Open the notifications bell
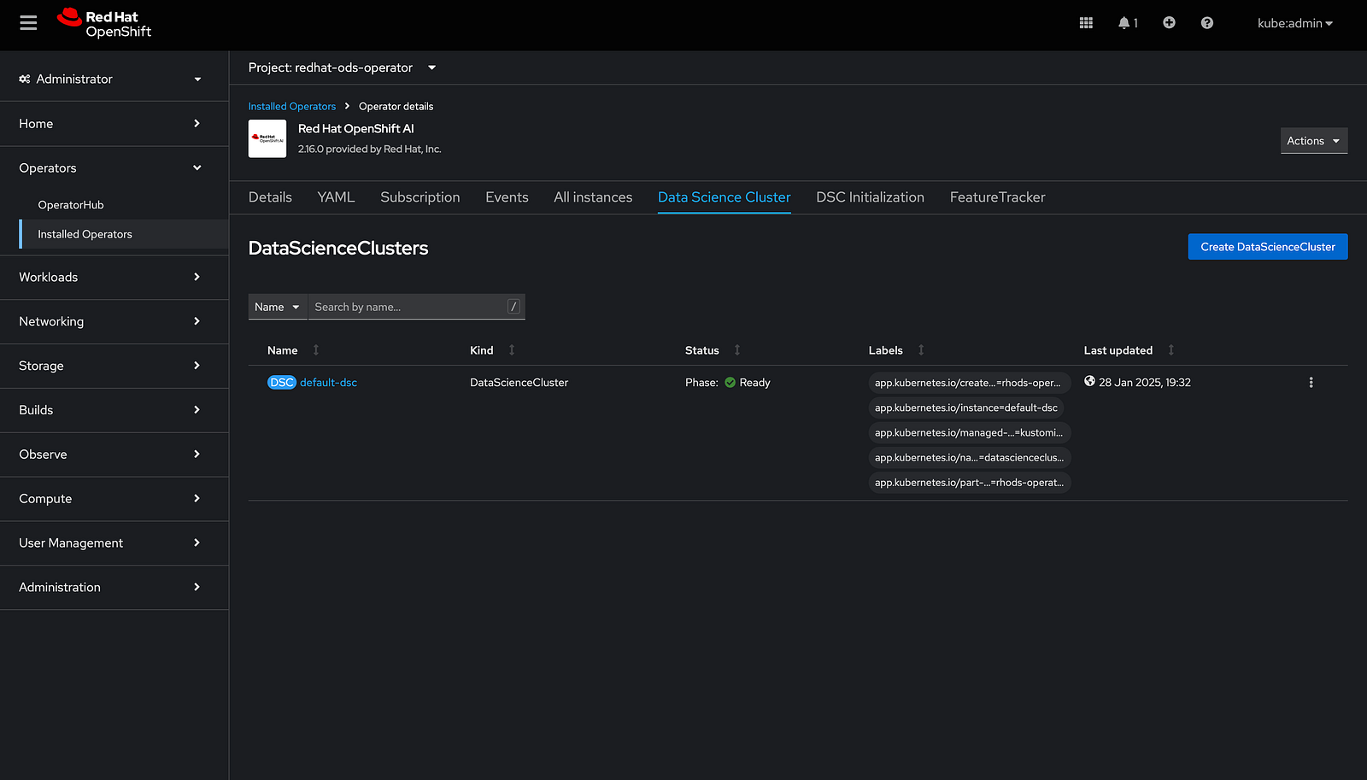Screen dimensions: 1367x780 1128,23
